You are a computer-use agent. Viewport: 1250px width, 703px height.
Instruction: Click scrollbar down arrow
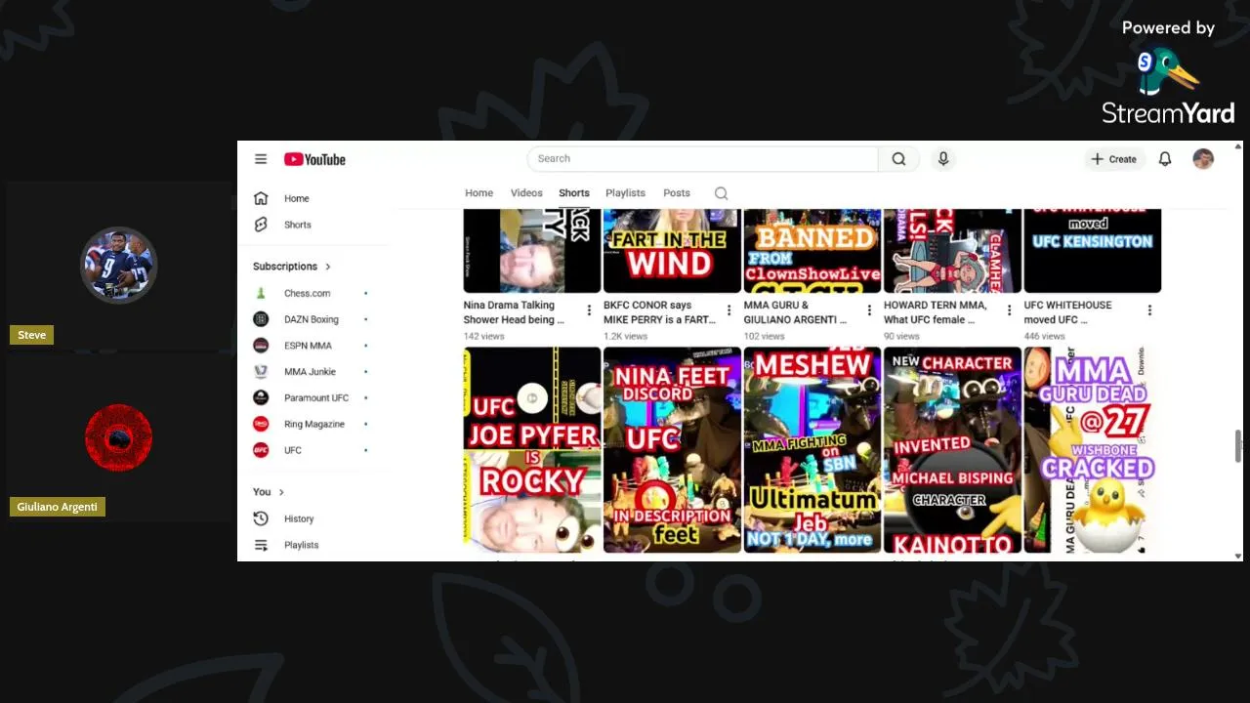point(1238,556)
